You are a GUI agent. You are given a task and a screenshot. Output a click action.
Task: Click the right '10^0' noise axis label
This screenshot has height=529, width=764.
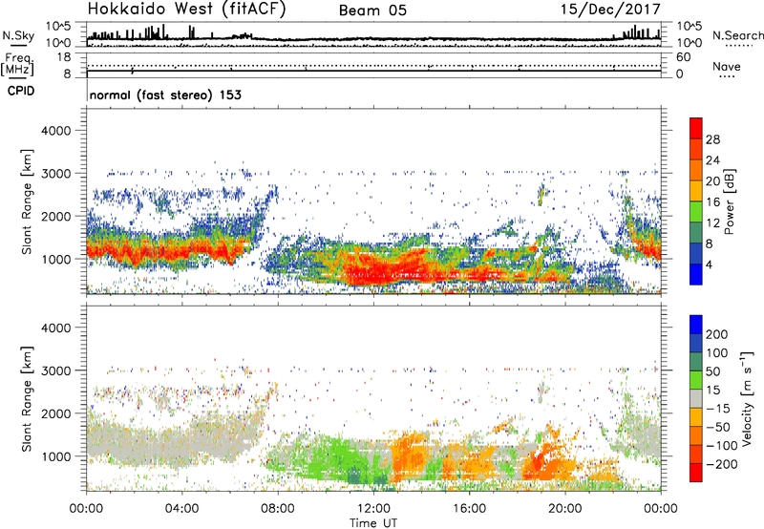690,43
